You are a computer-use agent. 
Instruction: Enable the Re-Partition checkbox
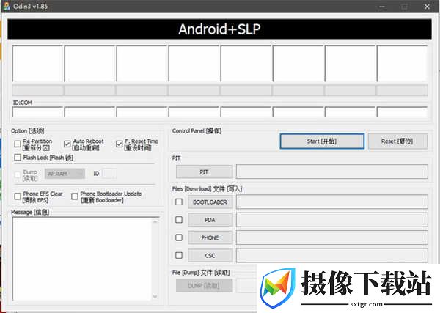[x=18, y=144]
